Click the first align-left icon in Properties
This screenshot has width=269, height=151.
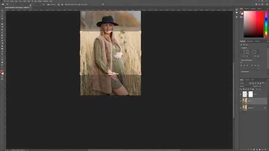[241, 65]
